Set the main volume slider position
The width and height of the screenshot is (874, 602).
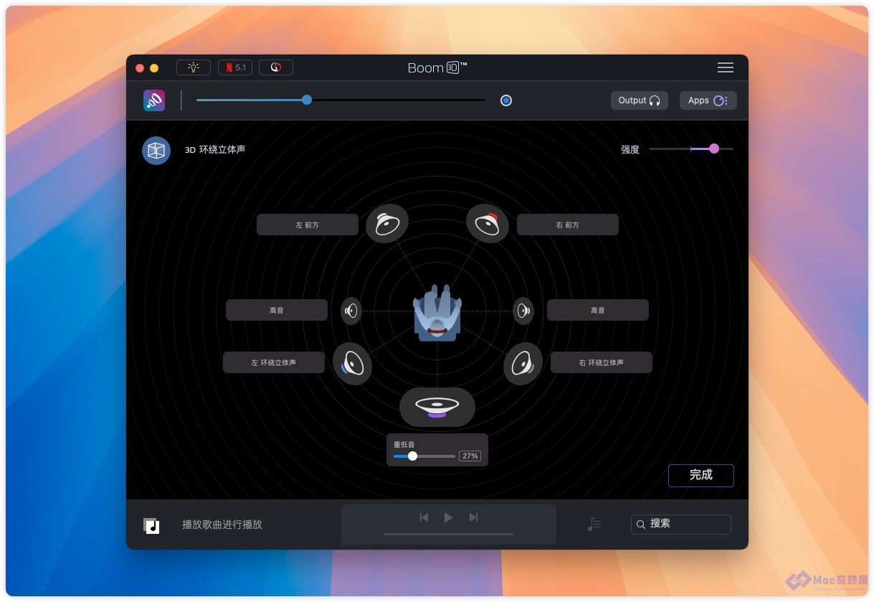click(x=307, y=100)
